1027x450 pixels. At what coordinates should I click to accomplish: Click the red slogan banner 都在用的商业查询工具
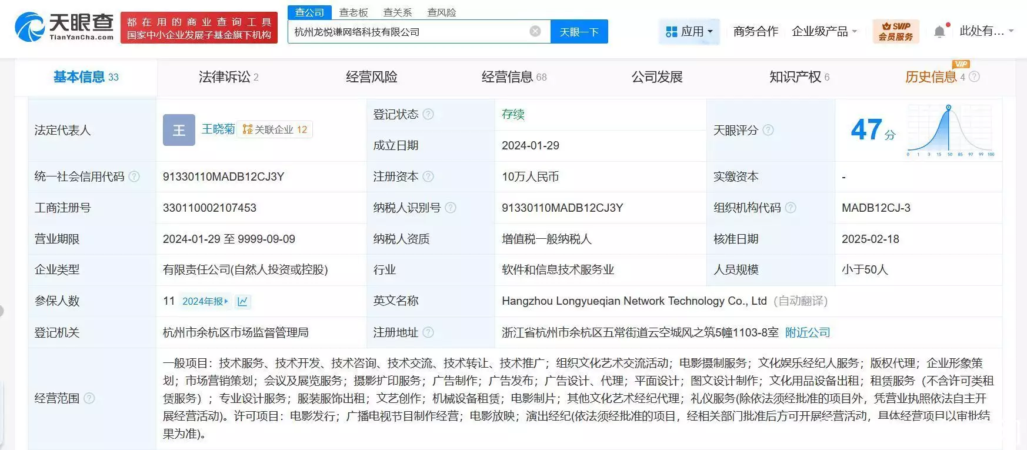[199, 28]
